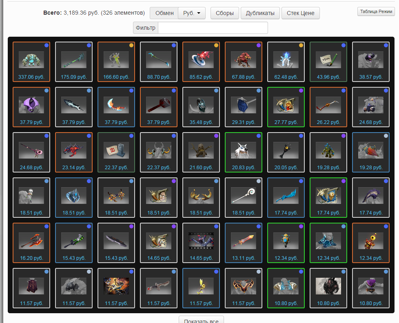Screen dimensions: 399x323
Task: Open the Руб. currency dropdown
Action: (x=192, y=13)
